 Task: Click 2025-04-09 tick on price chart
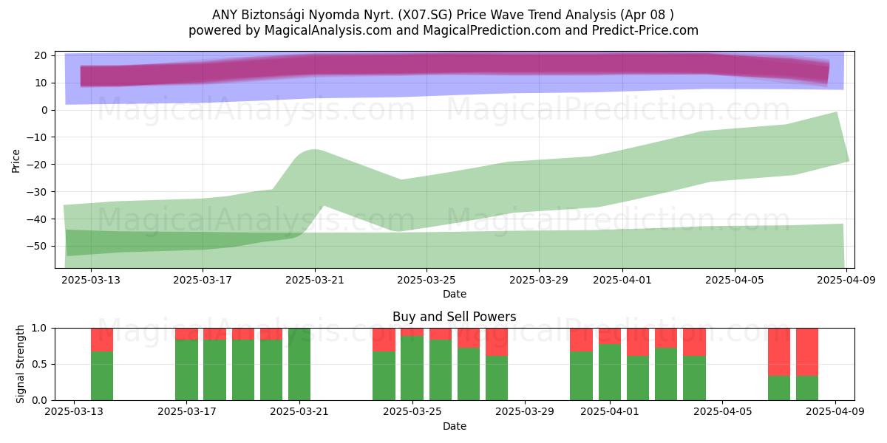[x=846, y=280]
